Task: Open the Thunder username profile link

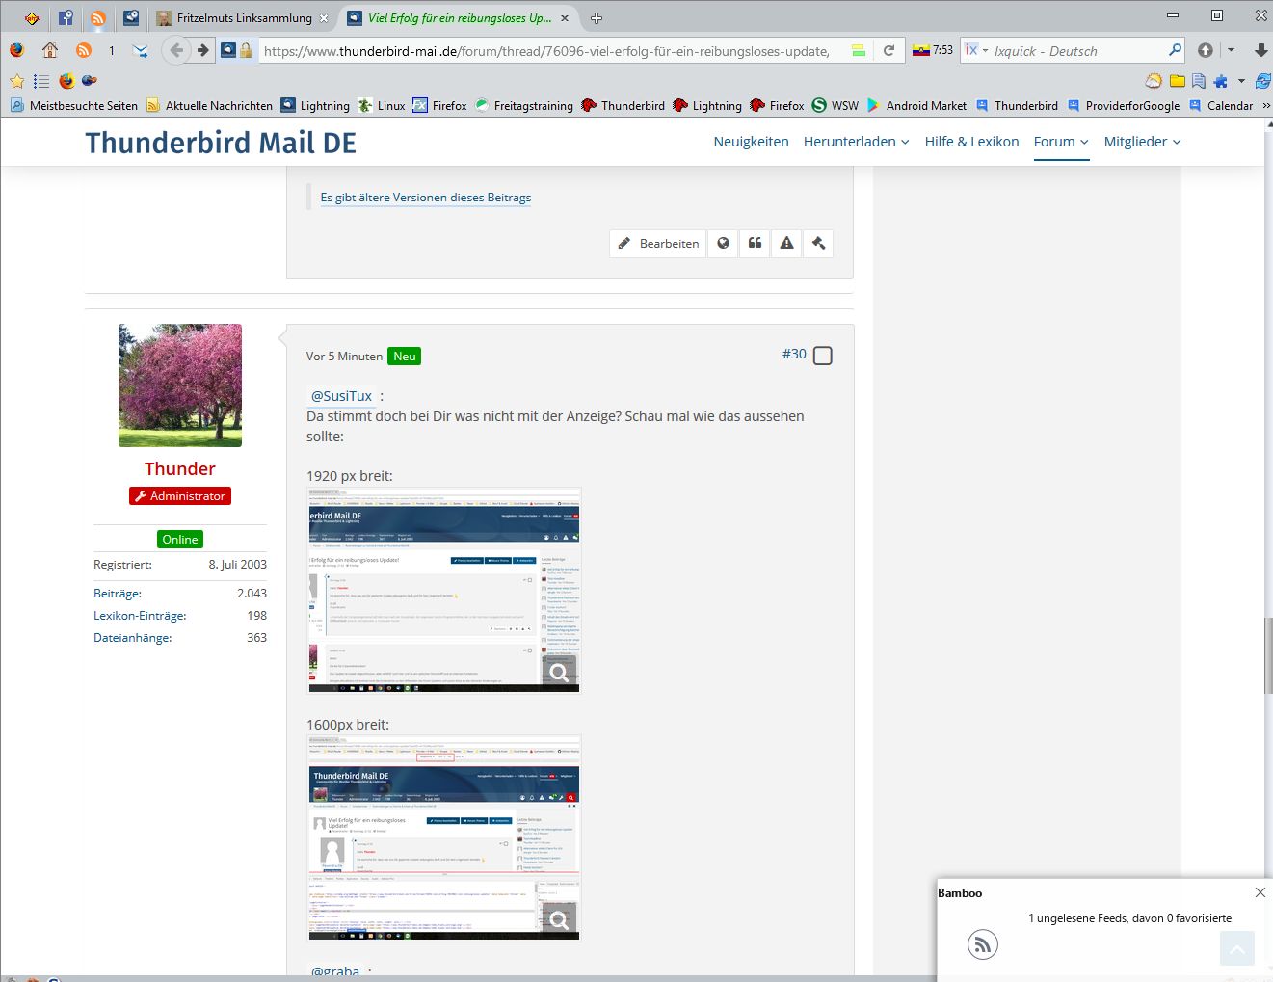Action: point(180,469)
